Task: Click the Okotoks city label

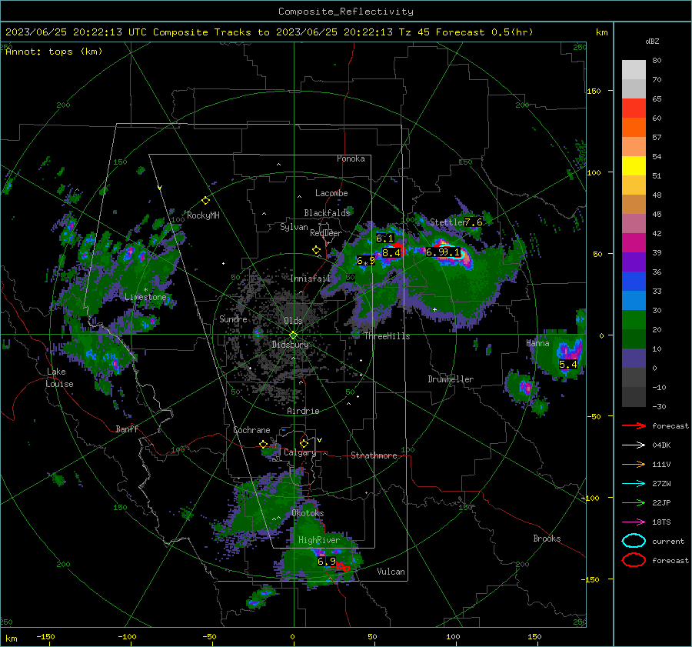Action: (308, 513)
